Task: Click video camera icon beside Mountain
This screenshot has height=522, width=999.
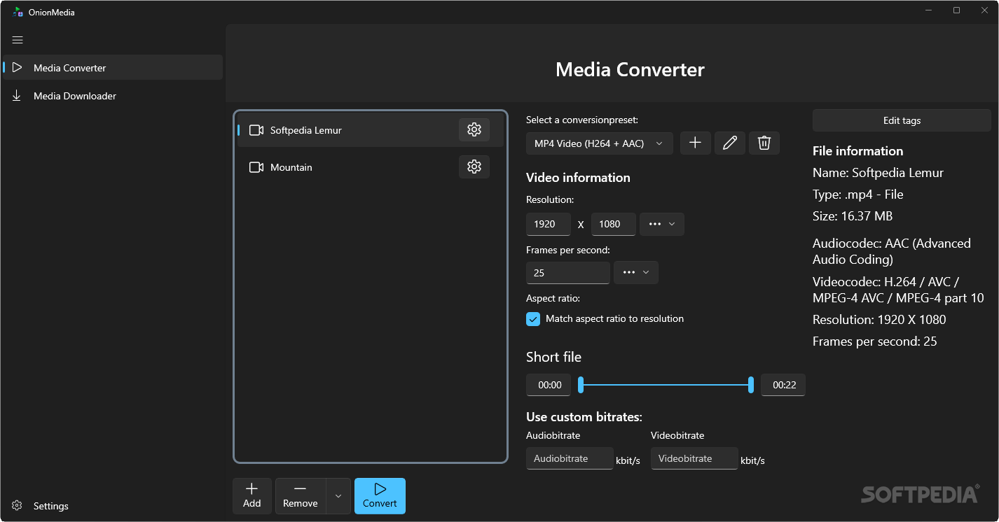Action: click(x=256, y=167)
